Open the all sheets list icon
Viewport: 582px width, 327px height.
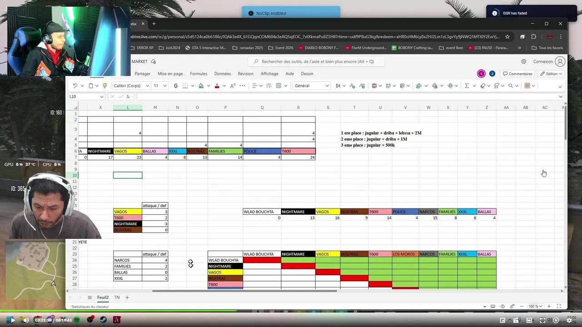(x=90, y=297)
